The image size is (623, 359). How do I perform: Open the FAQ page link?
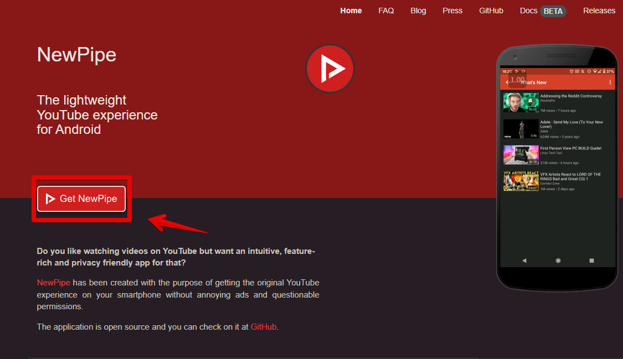pos(386,11)
